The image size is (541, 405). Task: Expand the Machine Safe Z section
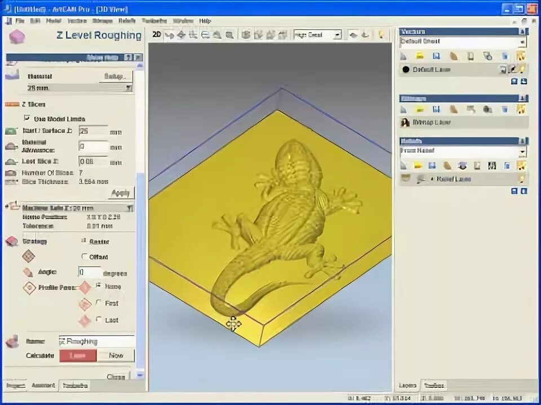pyautogui.click(x=130, y=208)
